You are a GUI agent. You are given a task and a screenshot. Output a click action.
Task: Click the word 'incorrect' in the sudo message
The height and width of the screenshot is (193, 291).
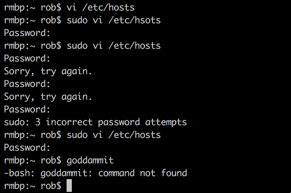pos(69,122)
